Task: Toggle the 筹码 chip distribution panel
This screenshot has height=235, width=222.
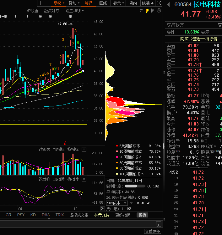Action: pyautogui.click(x=89, y=3)
